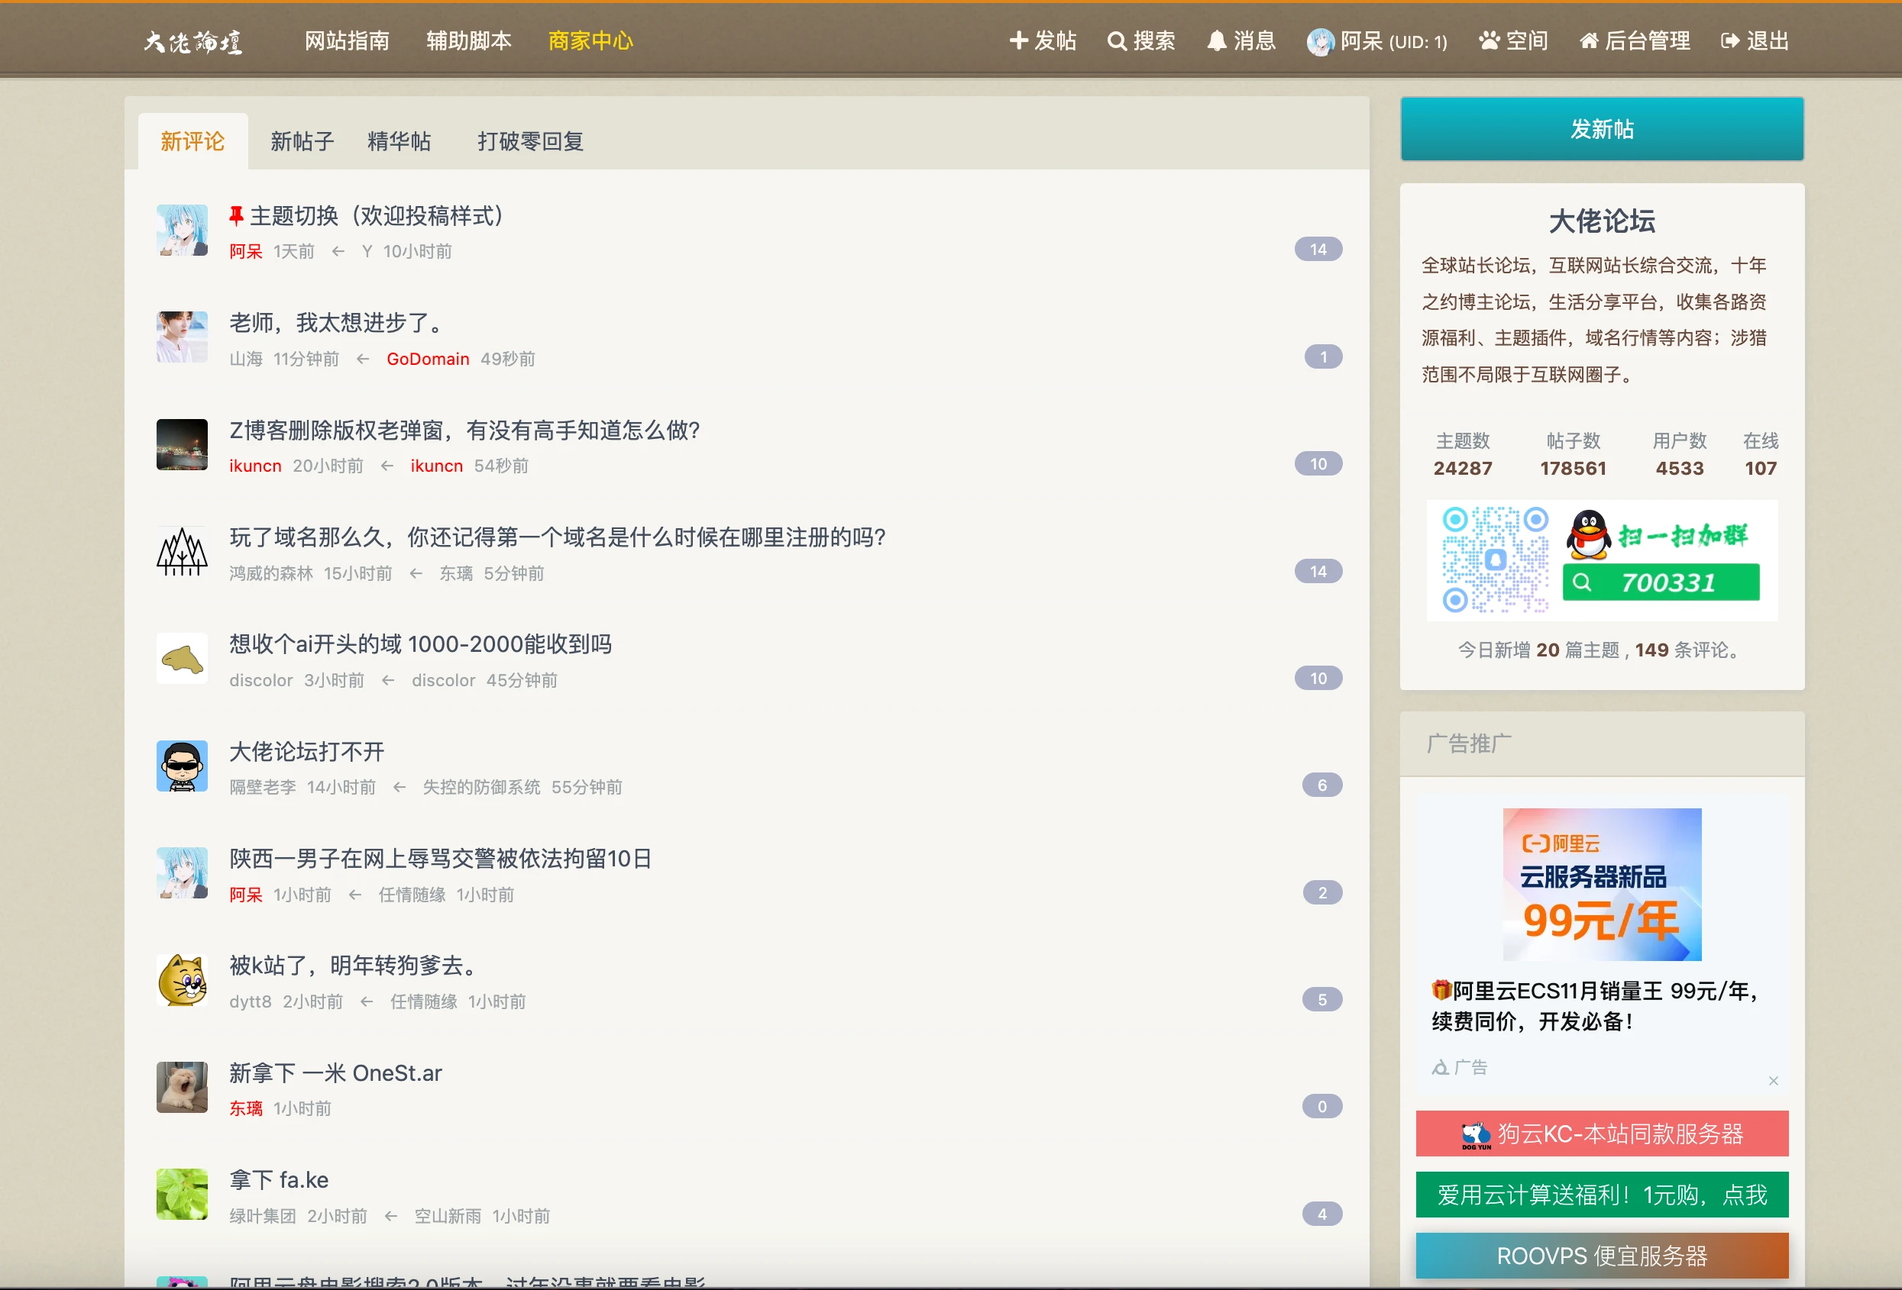Switch to the 精华帖 tab
1902x1290 pixels.
click(399, 141)
